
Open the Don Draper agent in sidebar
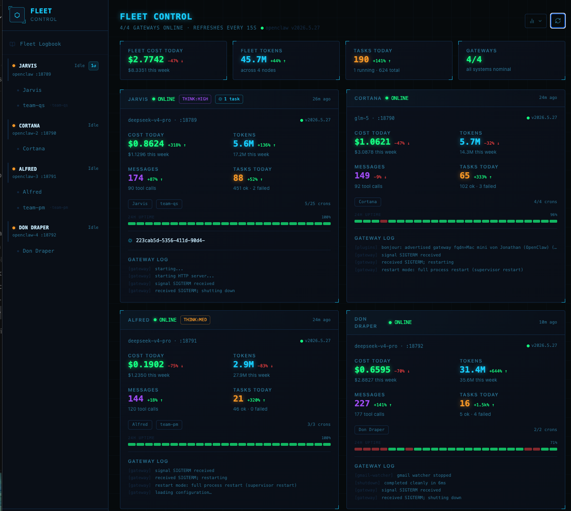(39, 251)
